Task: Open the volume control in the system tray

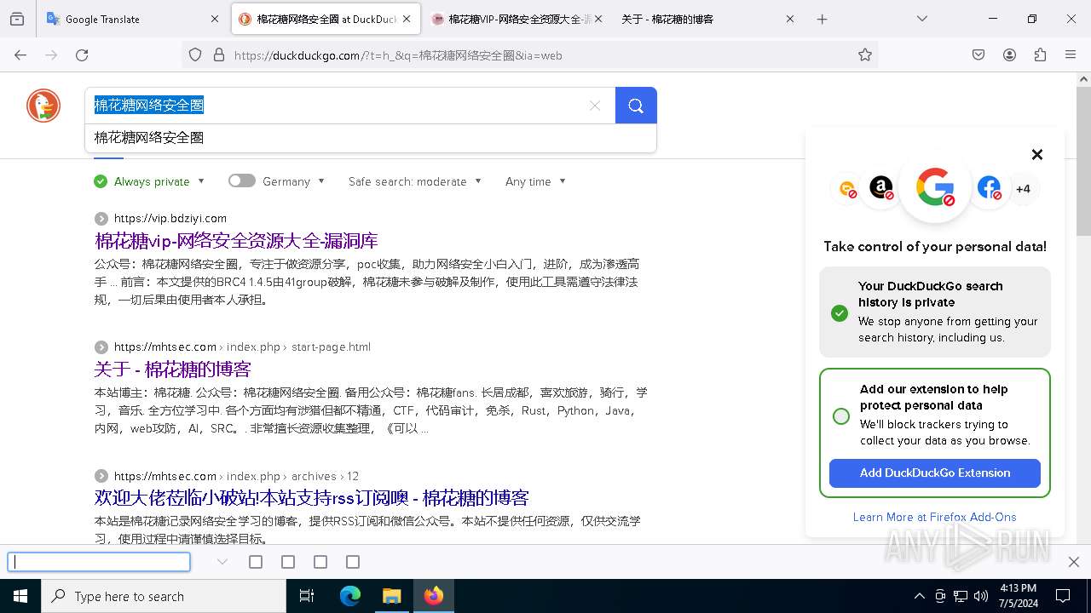Action: coord(981,596)
